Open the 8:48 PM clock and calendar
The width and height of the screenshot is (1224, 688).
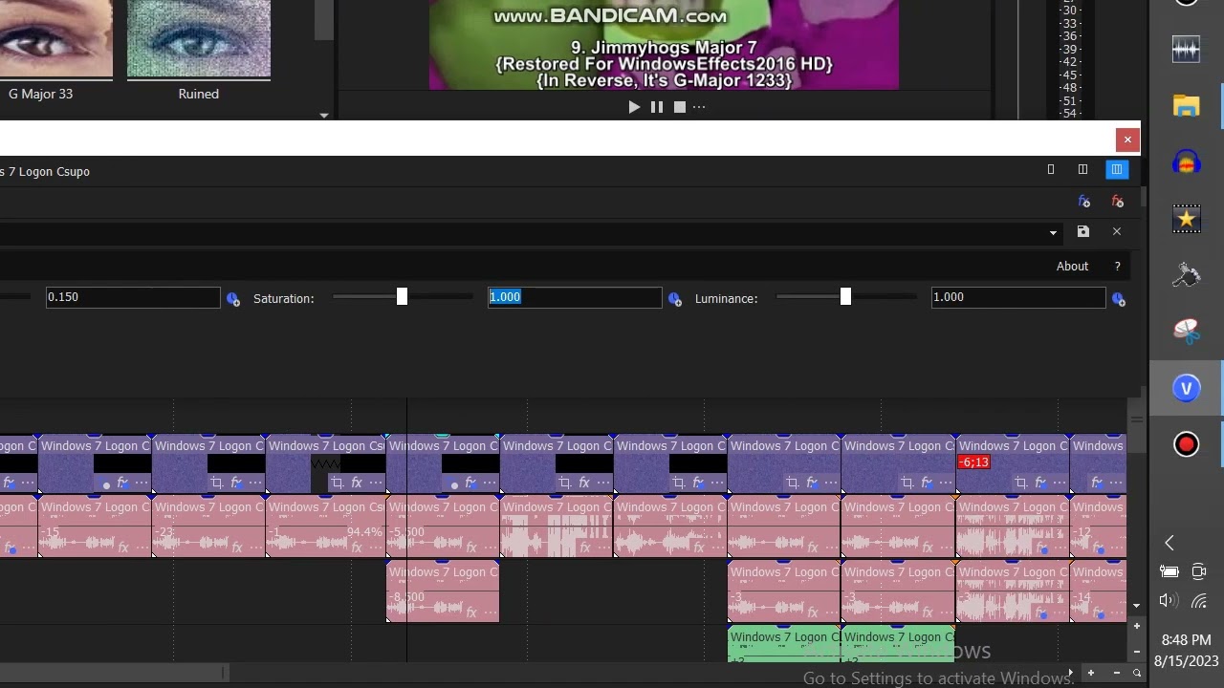[x=1187, y=650]
